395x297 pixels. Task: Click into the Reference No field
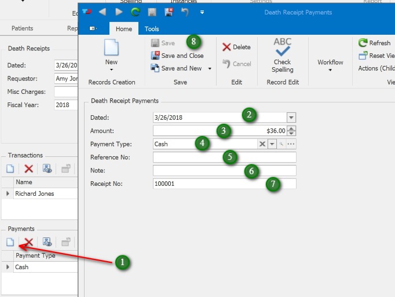point(224,157)
